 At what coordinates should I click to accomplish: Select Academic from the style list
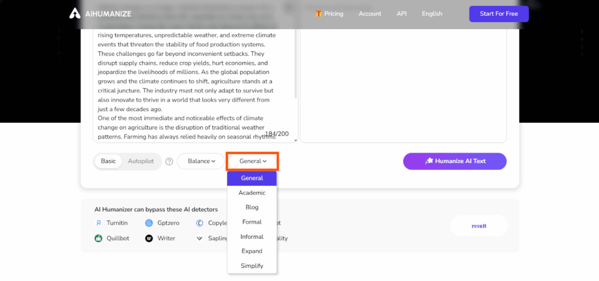coord(252,193)
